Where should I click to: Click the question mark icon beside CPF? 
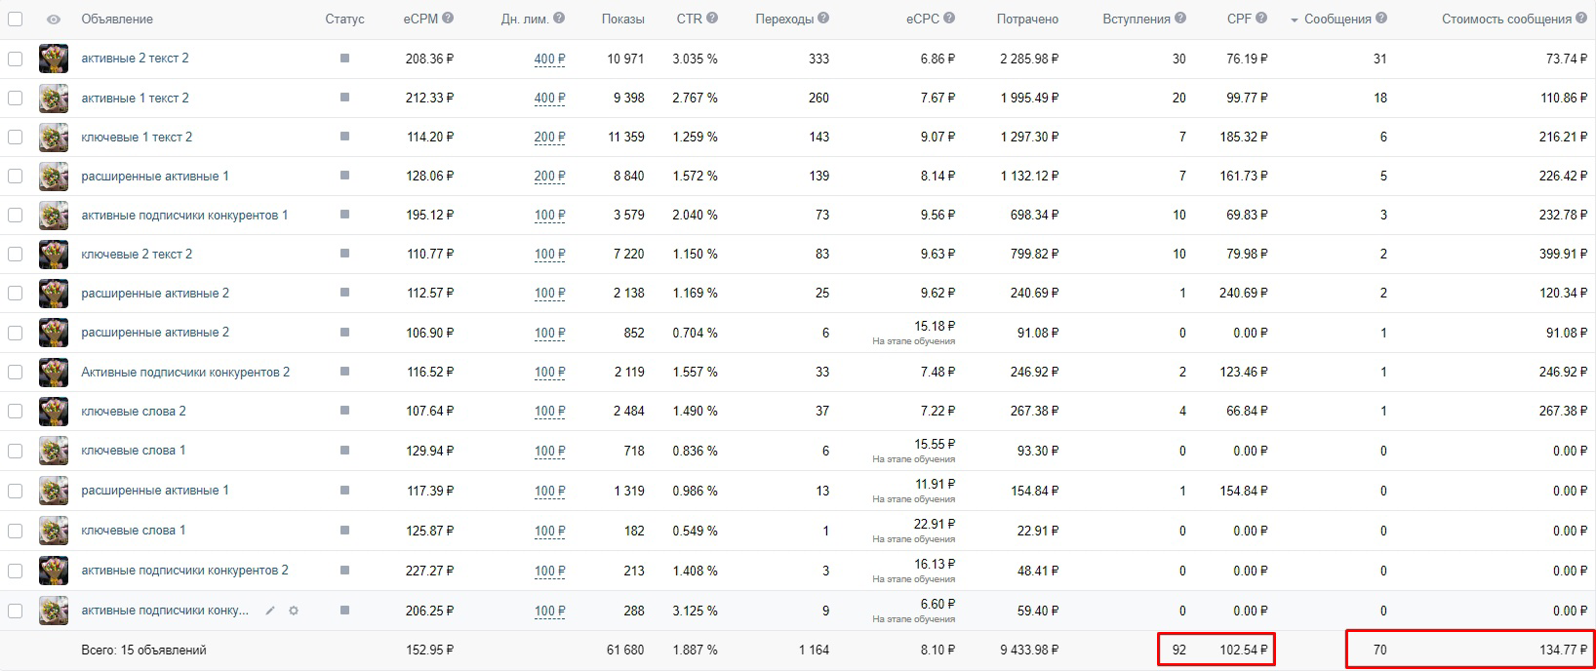[x=1262, y=19]
